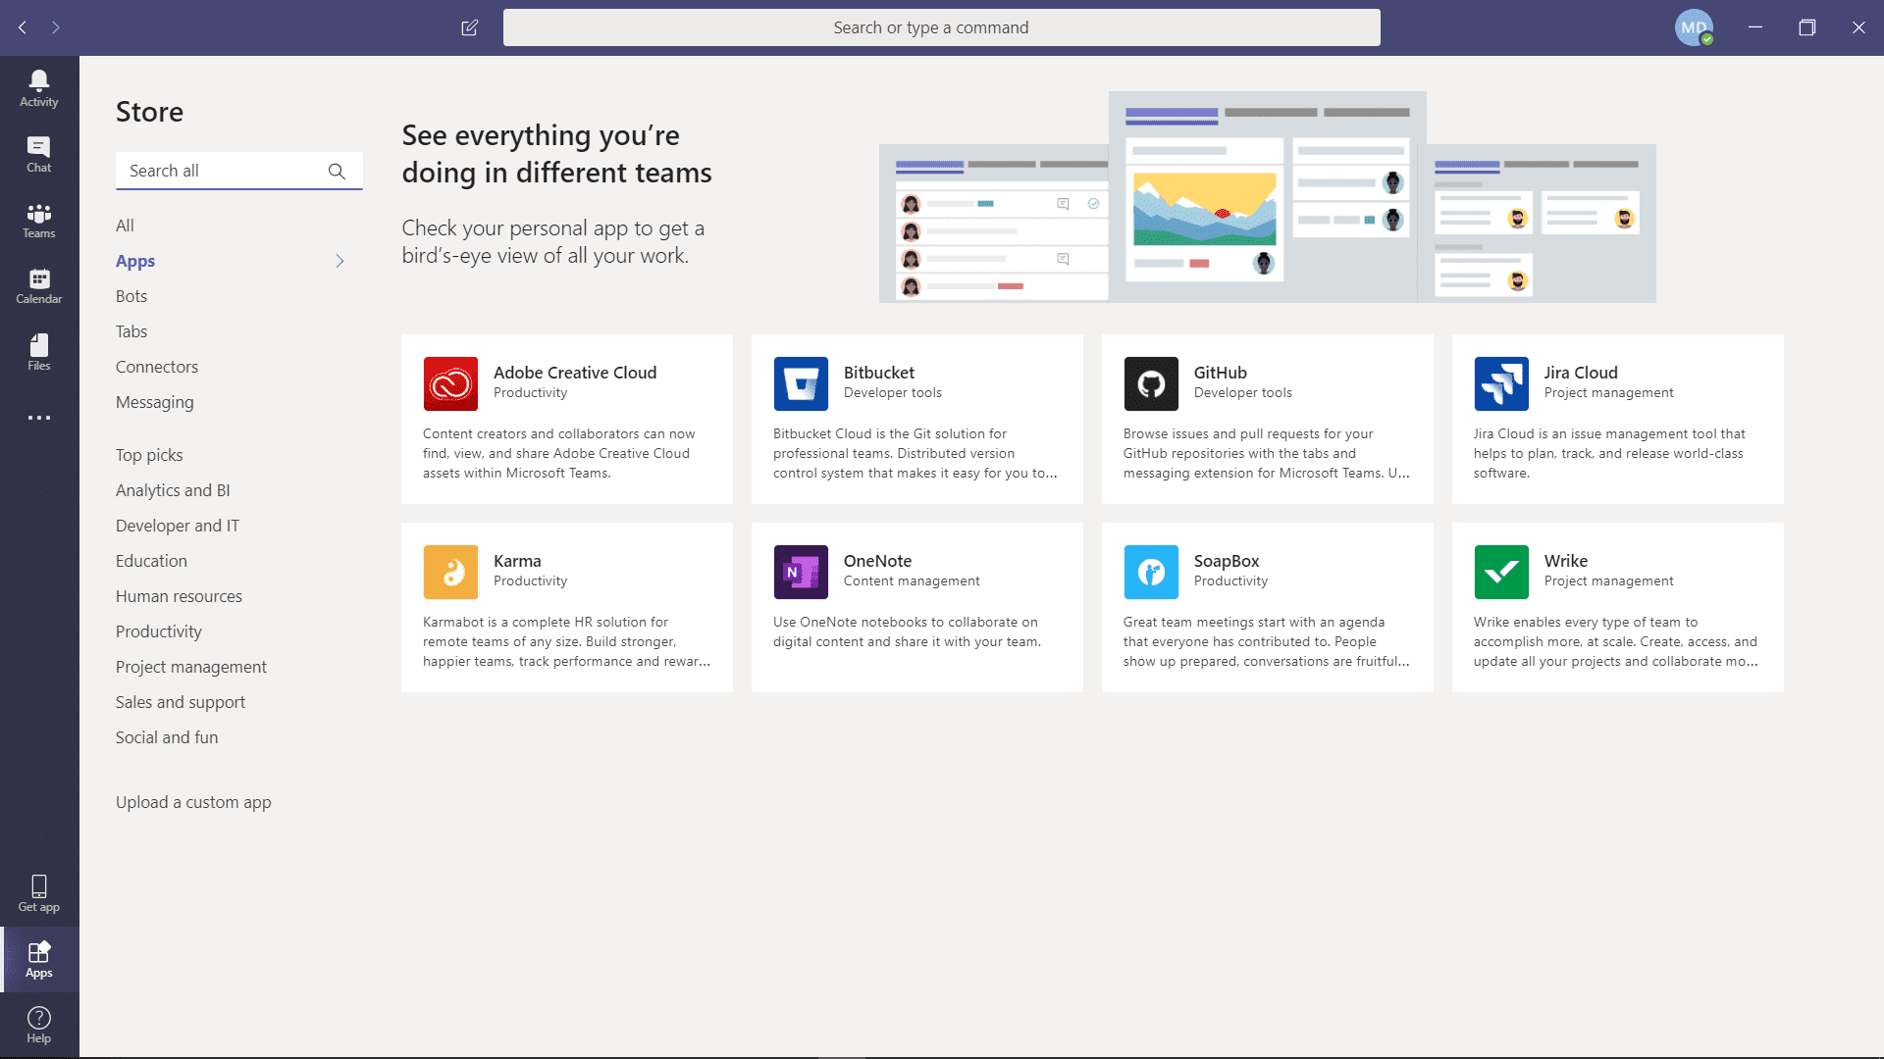Open Project management category

pos(191,667)
